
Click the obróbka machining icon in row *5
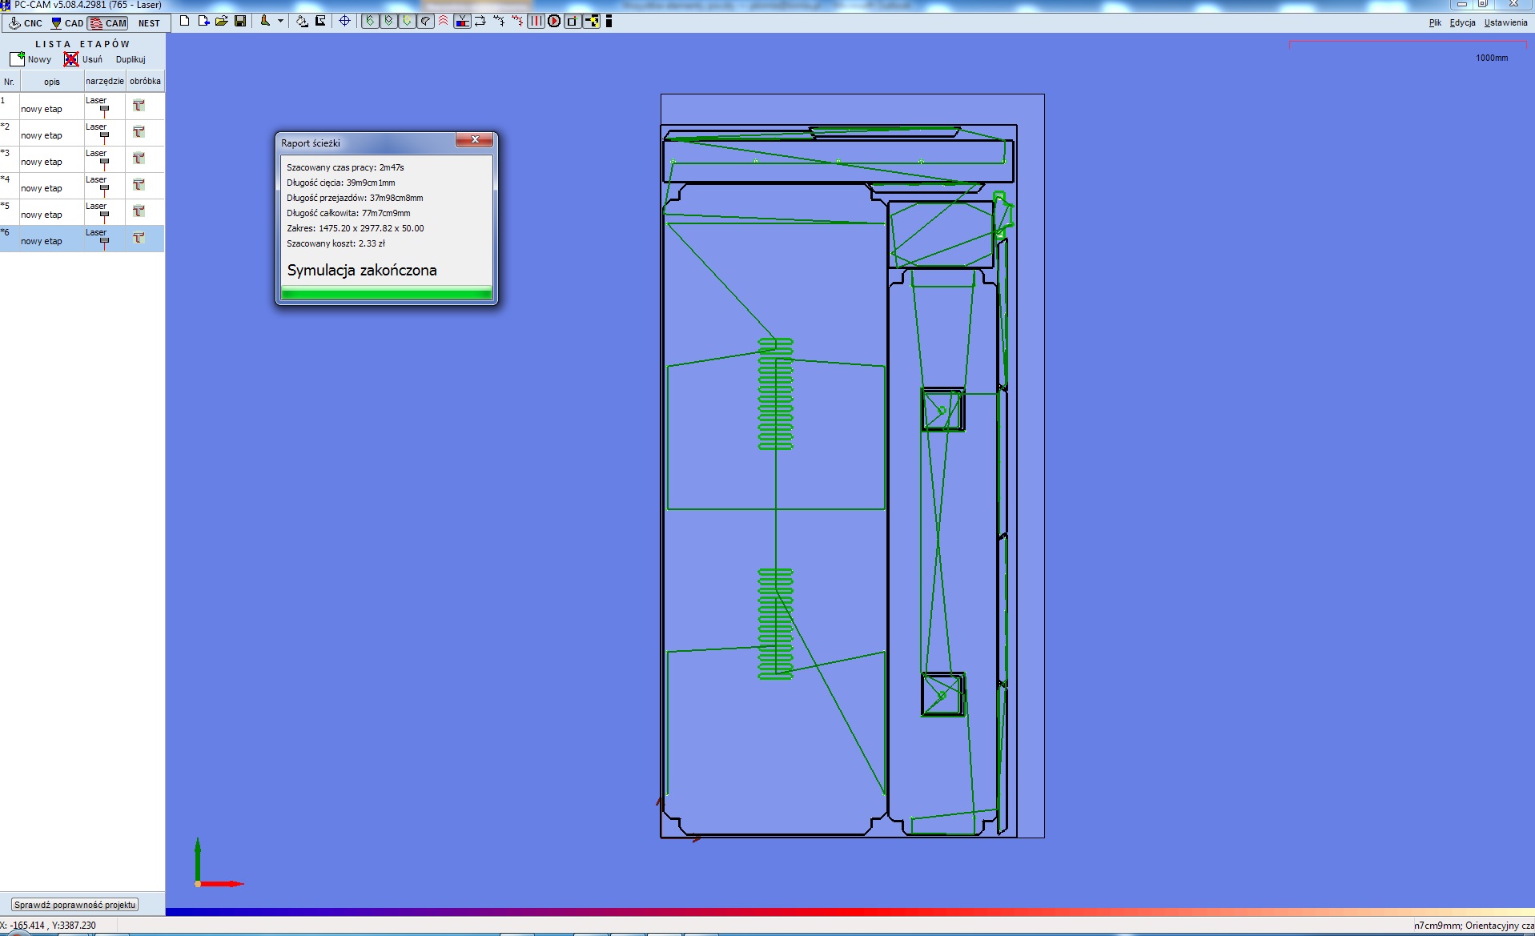[139, 211]
